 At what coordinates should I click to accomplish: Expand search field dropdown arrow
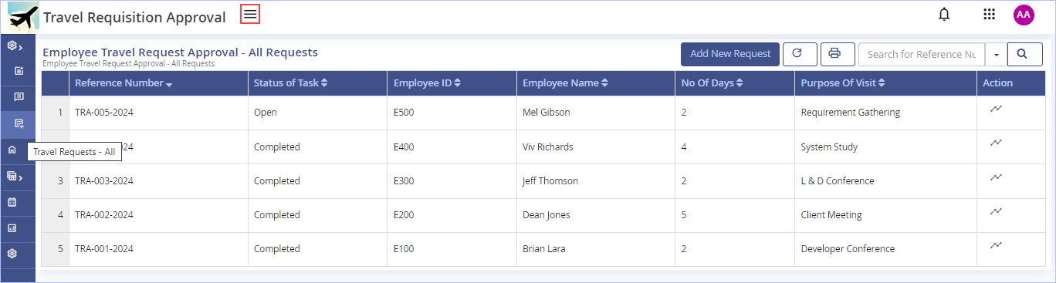point(997,54)
